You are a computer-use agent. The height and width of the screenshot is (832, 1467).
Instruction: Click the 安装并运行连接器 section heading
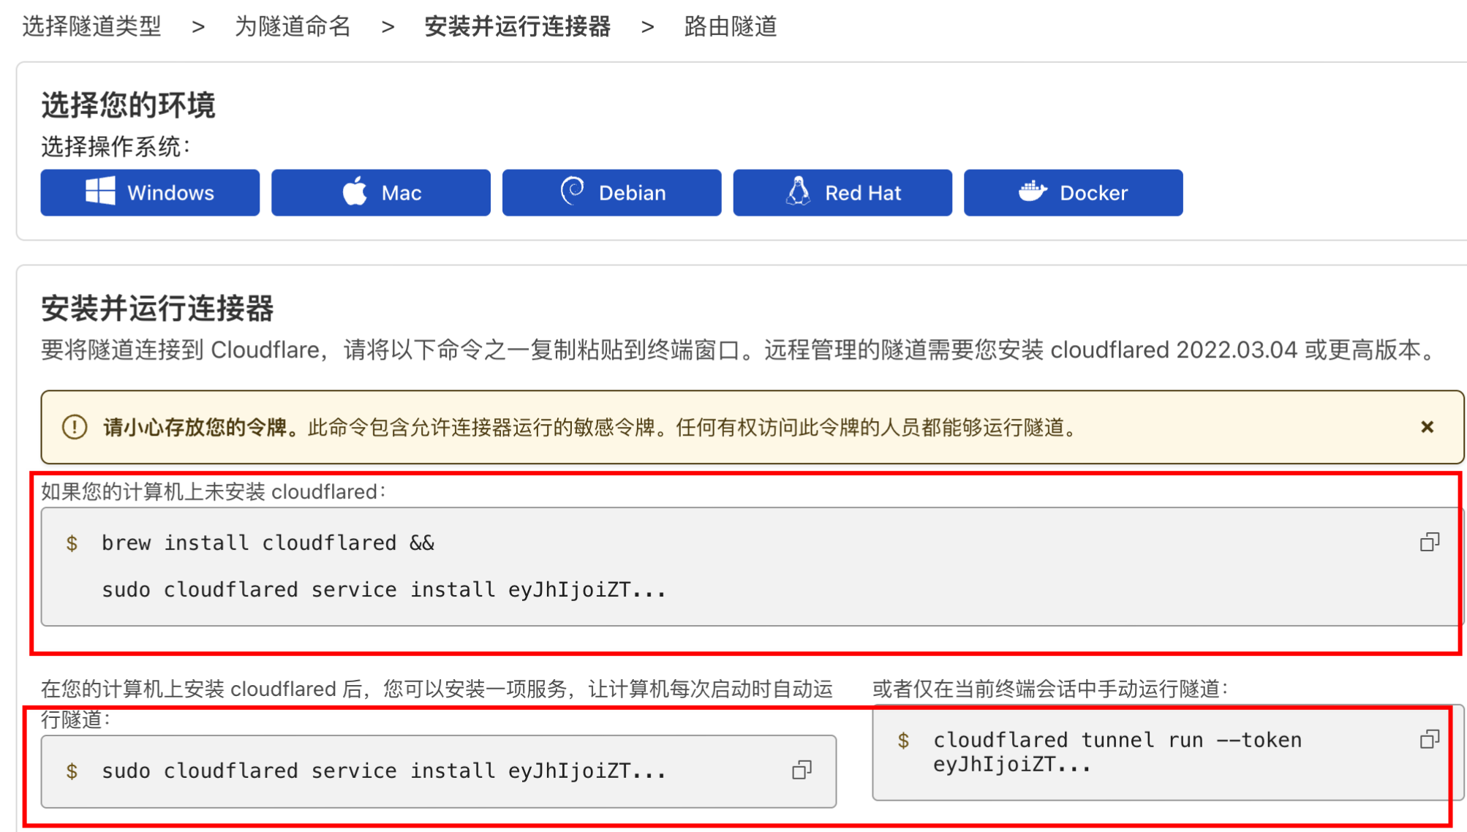coord(157,309)
